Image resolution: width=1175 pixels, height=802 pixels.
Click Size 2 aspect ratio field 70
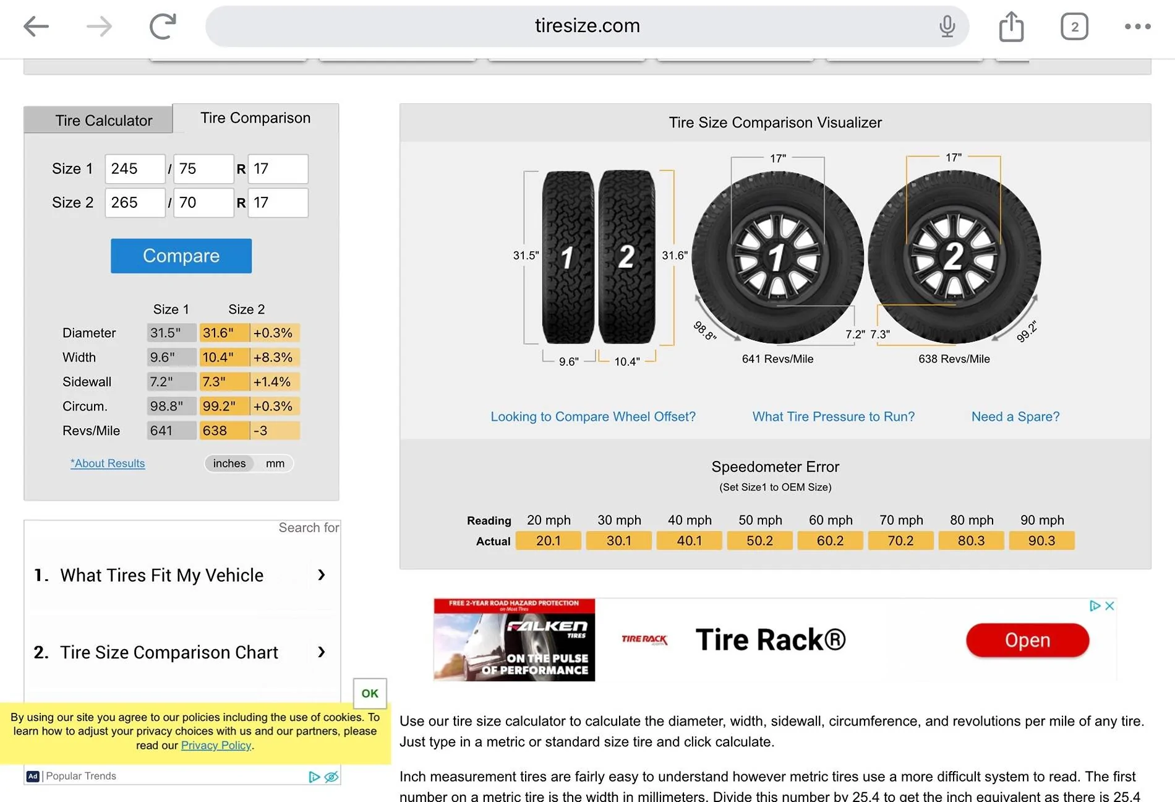(x=203, y=203)
